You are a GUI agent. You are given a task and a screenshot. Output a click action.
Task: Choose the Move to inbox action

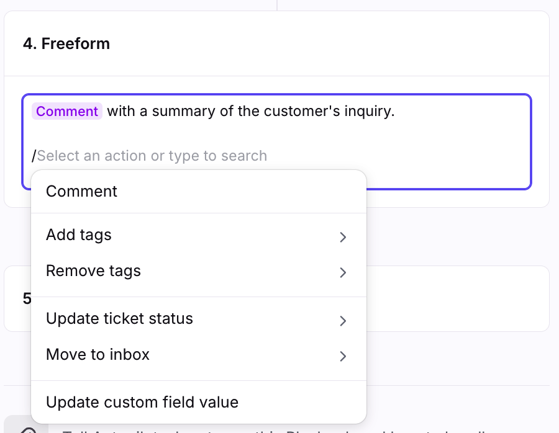(x=98, y=355)
